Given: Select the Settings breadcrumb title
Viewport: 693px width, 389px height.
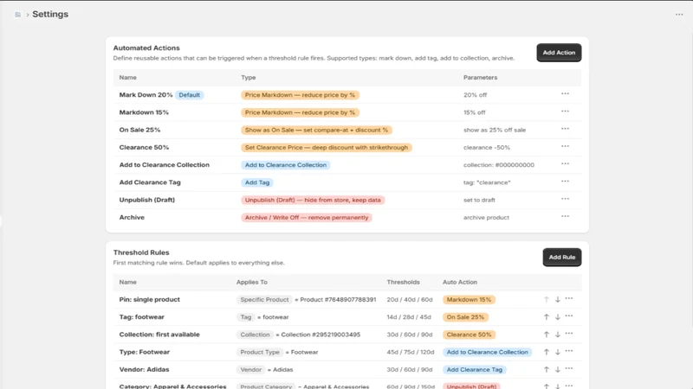Looking at the screenshot, I should coord(50,14).
